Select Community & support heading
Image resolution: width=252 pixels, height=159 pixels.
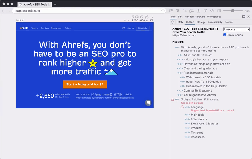198,90
